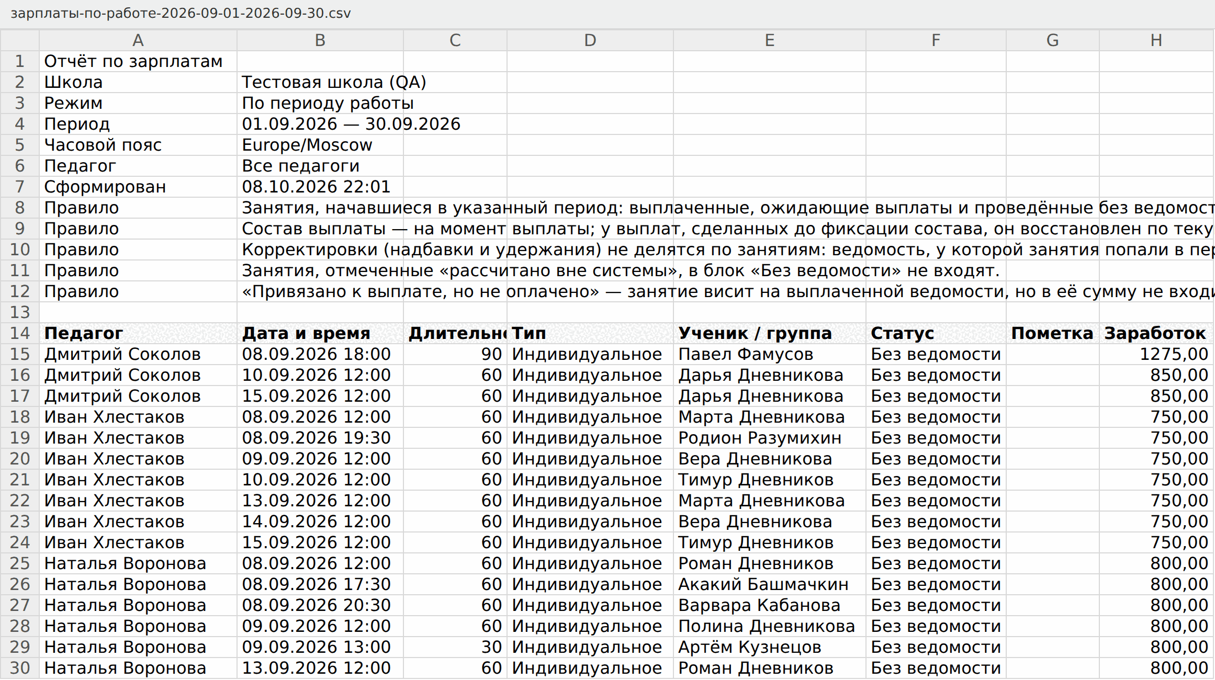Image resolution: width=1215 pixels, height=680 pixels.
Task: Click header cell 'Ученик / группа'
Action: 770,333
